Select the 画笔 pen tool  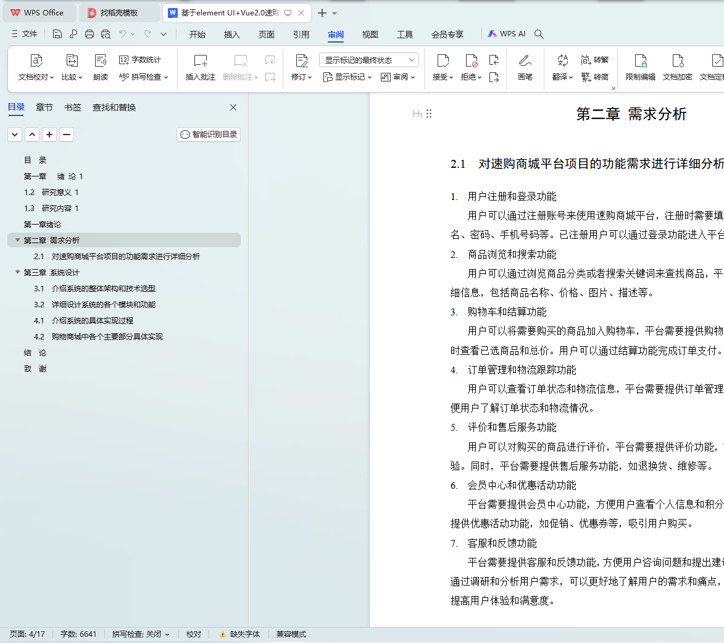click(x=525, y=67)
